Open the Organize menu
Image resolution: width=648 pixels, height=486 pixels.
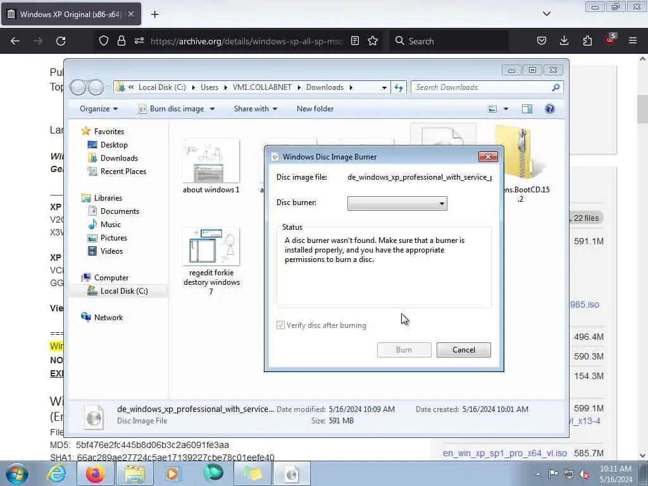pos(99,109)
